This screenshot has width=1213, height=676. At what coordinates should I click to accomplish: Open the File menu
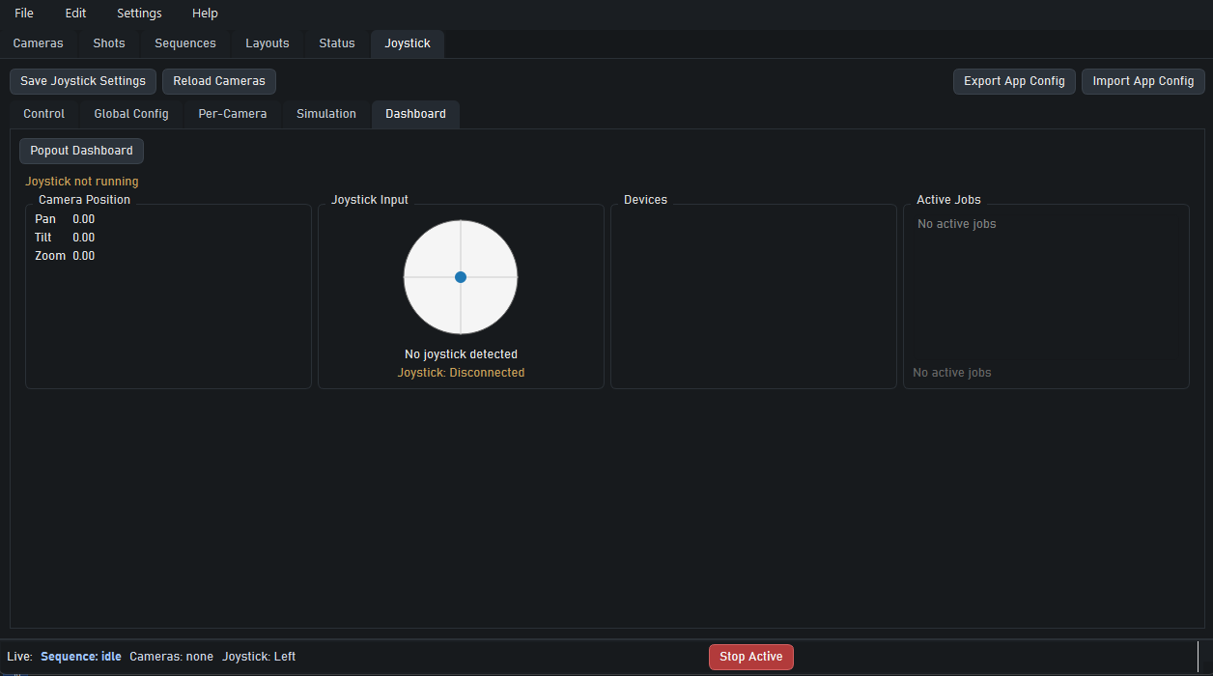pos(23,13)
